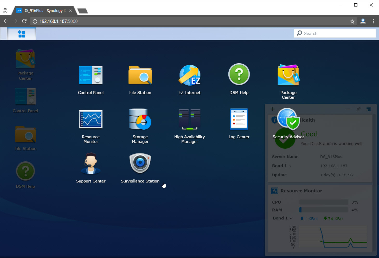The image size is (379, 258).
Task: Click the IP address 192.168.1.187 in widget
Action: coord(334,166)
